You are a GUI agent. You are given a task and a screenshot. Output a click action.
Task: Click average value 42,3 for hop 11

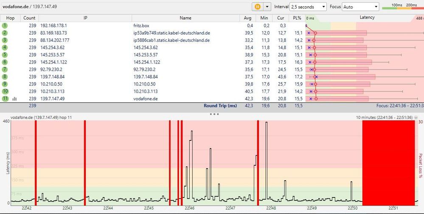(x=249, y=99)
